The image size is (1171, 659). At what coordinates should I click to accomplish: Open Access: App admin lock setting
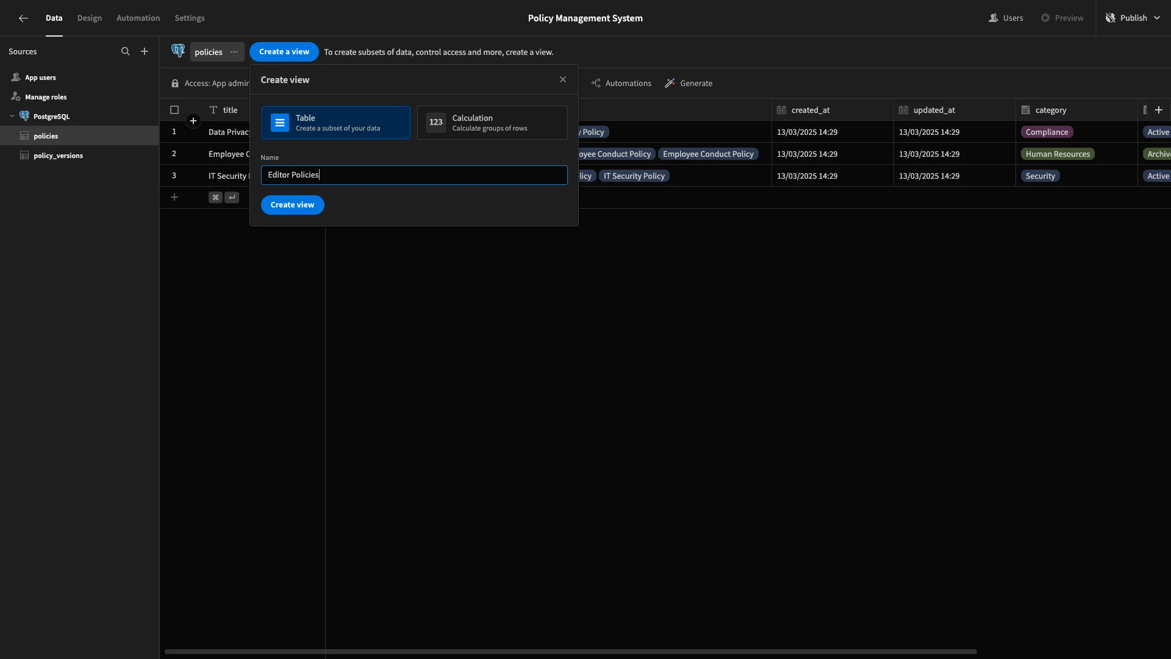pos(210,84)
